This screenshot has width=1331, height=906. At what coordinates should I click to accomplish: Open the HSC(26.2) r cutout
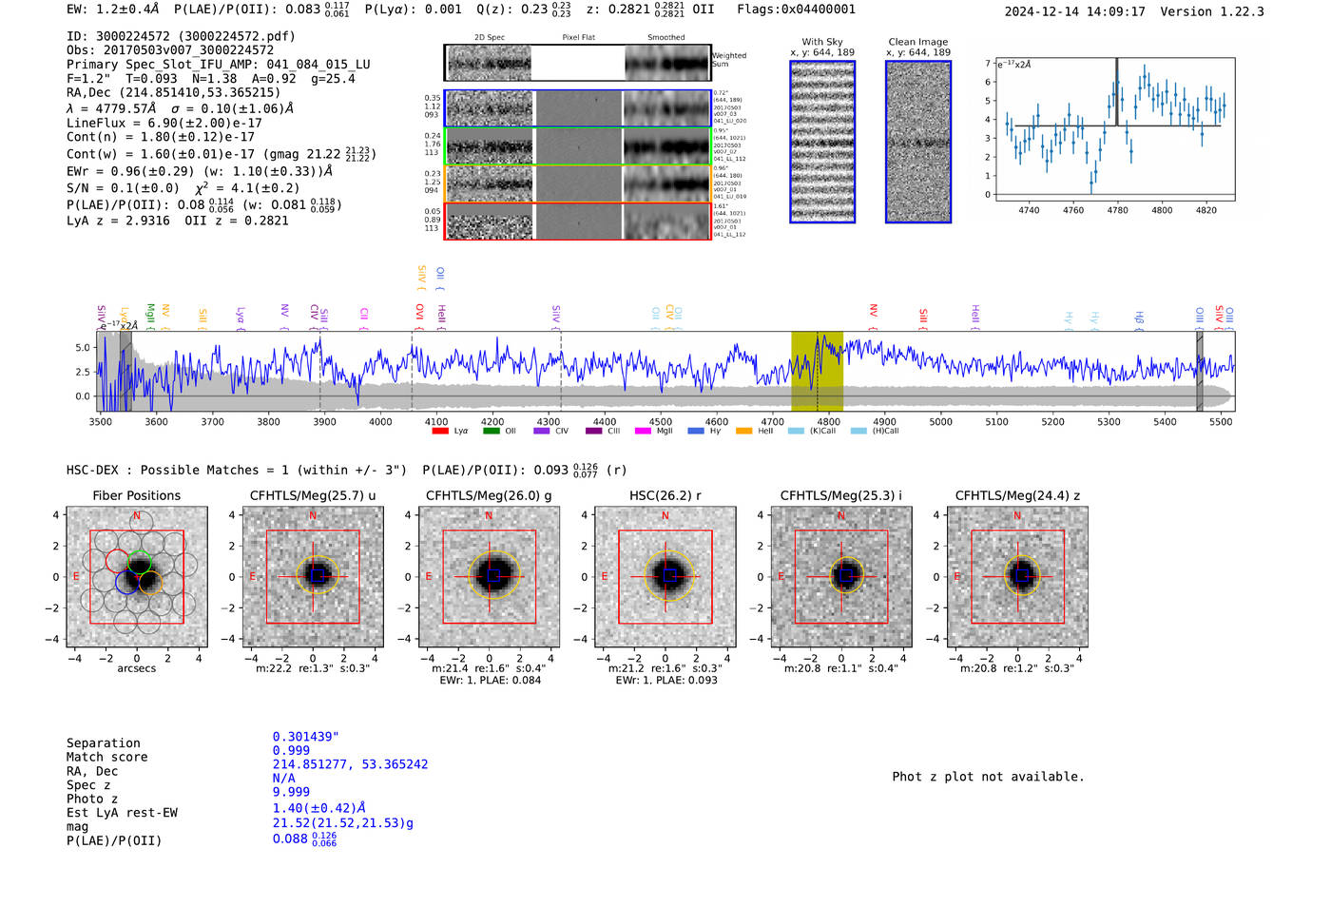click(665, 577)
